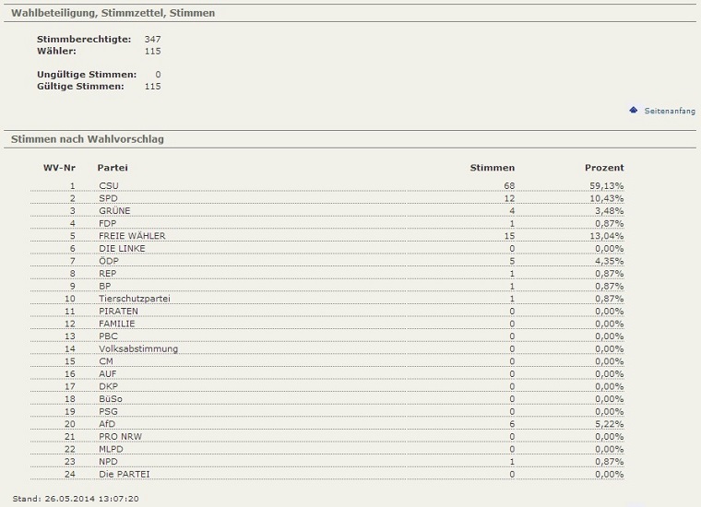Select the 'Stimmen nach Wahlvorschlag' heading

pyautogui.click(x=88, y=139)
